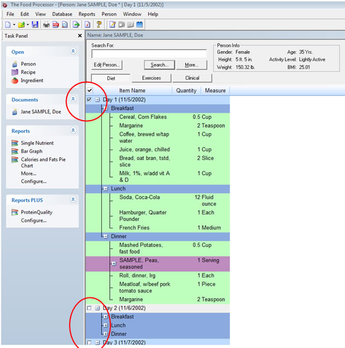Select the Ingredient tomato icon
The width and height of the screenshot is (345, 348).
coord(15,81)
